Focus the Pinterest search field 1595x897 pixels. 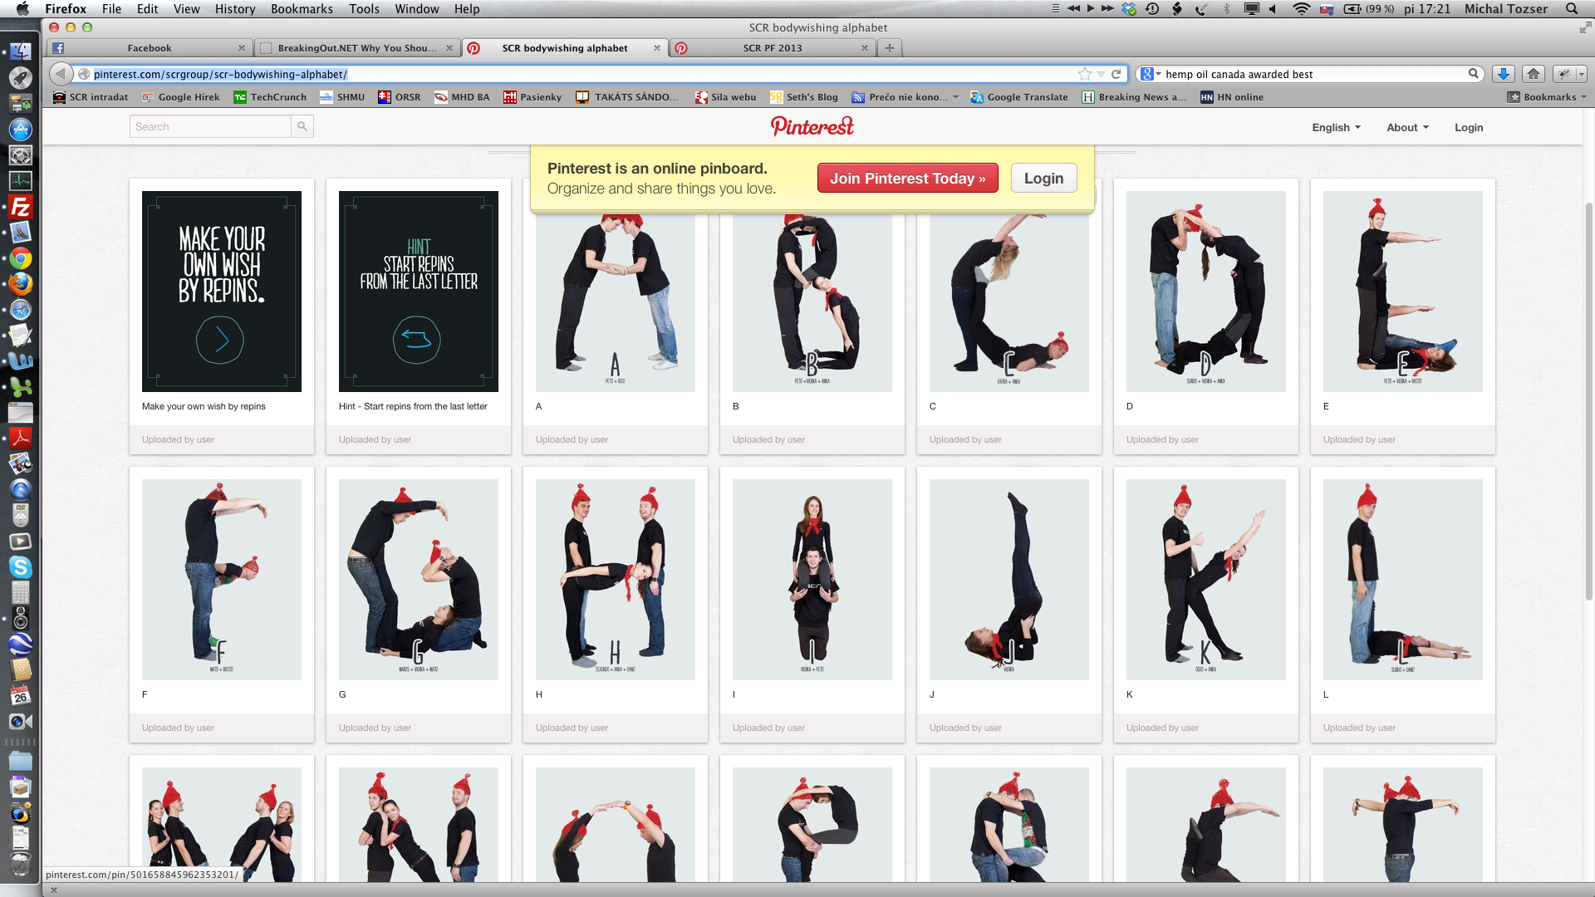click(x=210, y=126)
